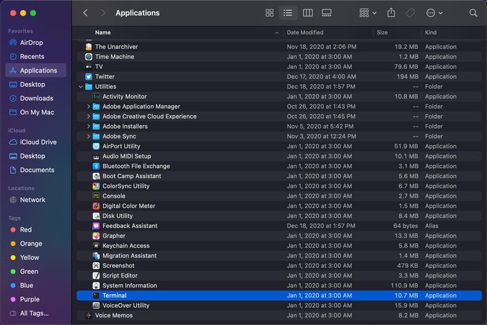Screen dimensions: 487x325
Task: Sort by the Kind column header
Action: [430, 32]
